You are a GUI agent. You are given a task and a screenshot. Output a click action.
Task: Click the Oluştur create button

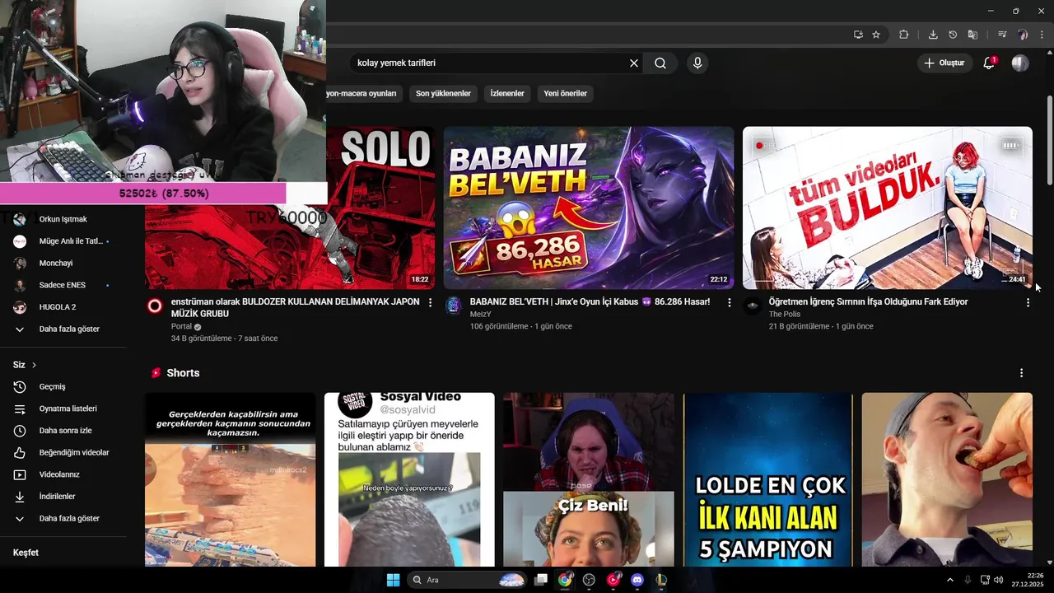944,63
